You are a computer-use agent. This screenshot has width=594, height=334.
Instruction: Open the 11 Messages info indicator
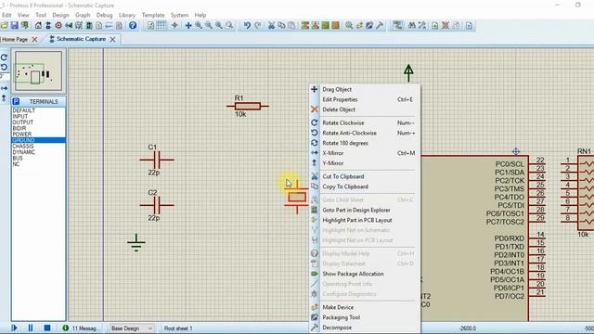pos(82,328)
